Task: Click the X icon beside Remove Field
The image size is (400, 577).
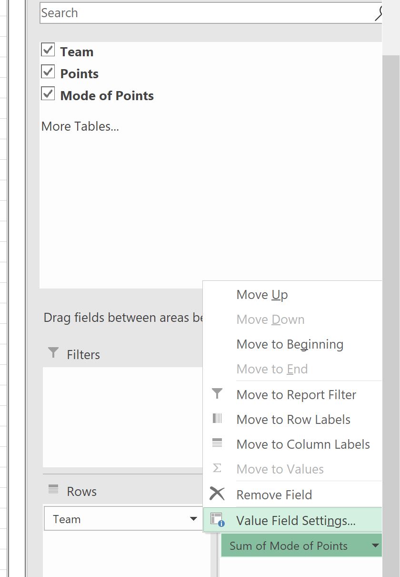Action: coord(218,495)
